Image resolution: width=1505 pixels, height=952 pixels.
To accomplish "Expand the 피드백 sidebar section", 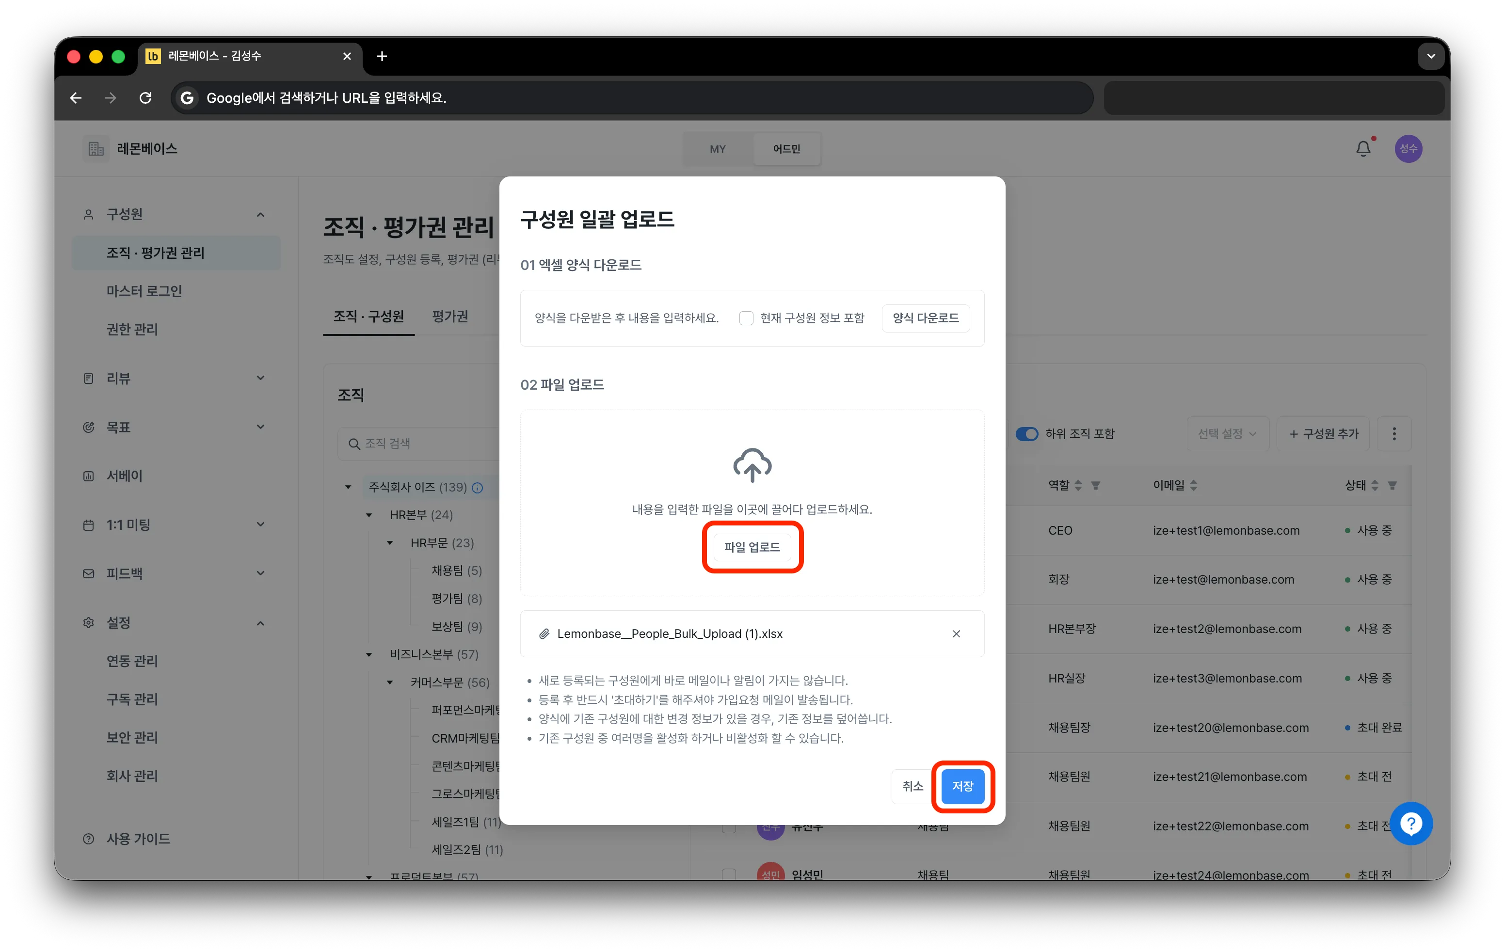I will click(x=261, y=573).
